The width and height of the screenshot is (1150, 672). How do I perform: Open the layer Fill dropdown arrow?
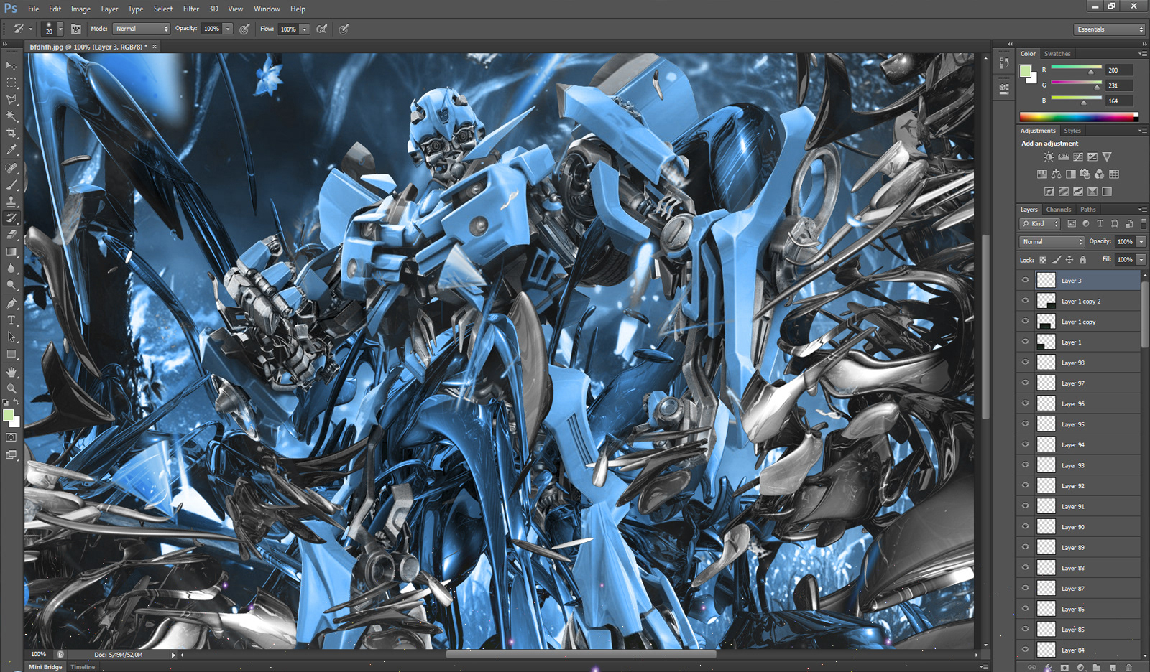[1141, 260]
